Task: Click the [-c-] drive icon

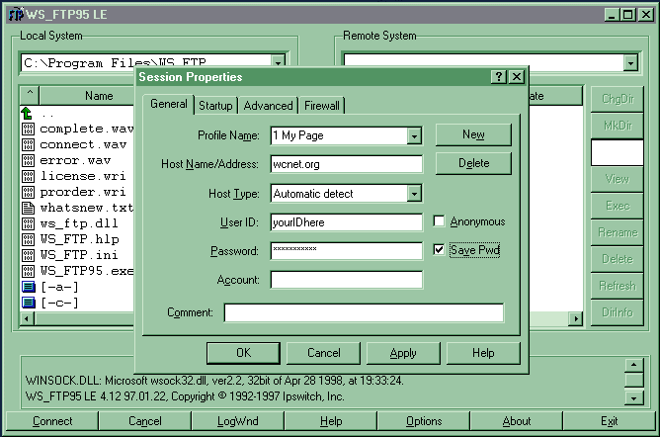Action: pos(29,303)
